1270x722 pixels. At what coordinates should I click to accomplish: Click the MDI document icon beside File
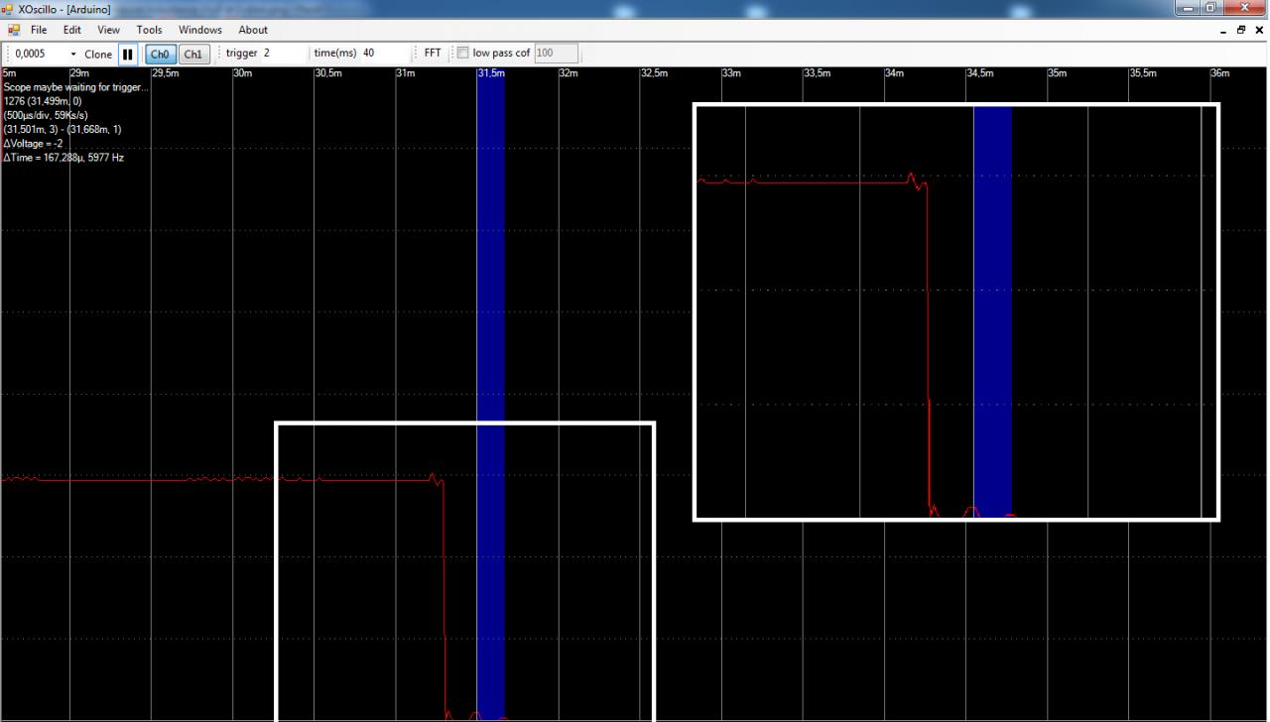[x=13, y=30]
